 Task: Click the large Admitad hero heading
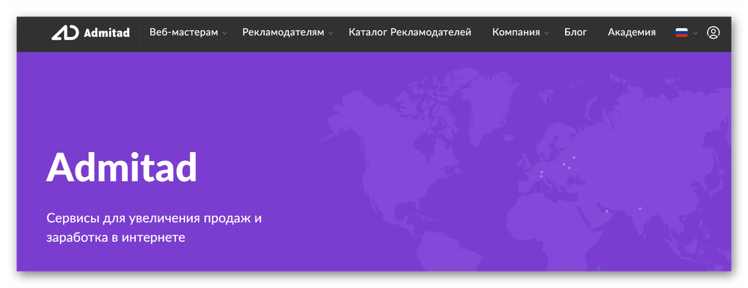(122, 166)
